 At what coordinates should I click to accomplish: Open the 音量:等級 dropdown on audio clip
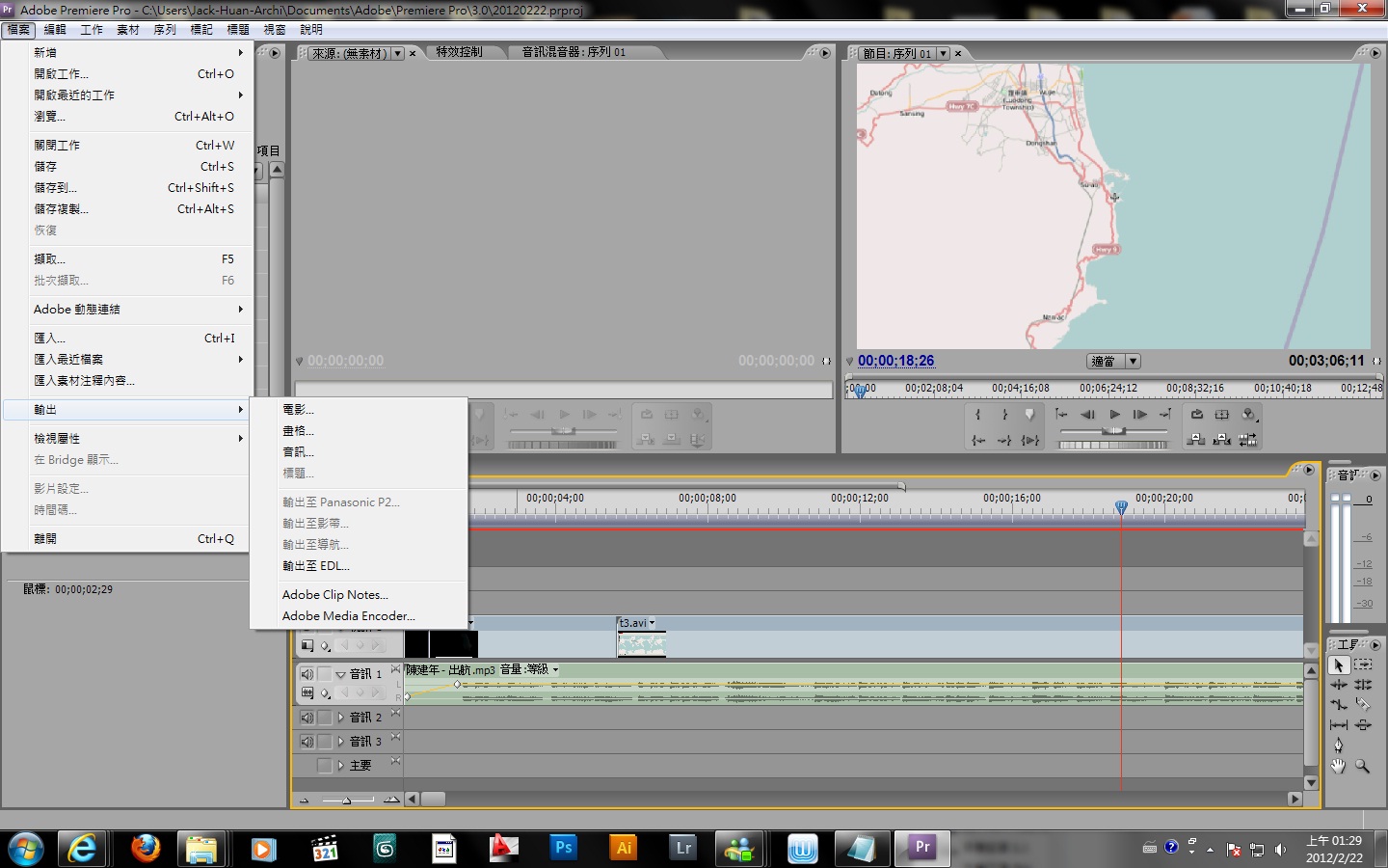point(555,669)
